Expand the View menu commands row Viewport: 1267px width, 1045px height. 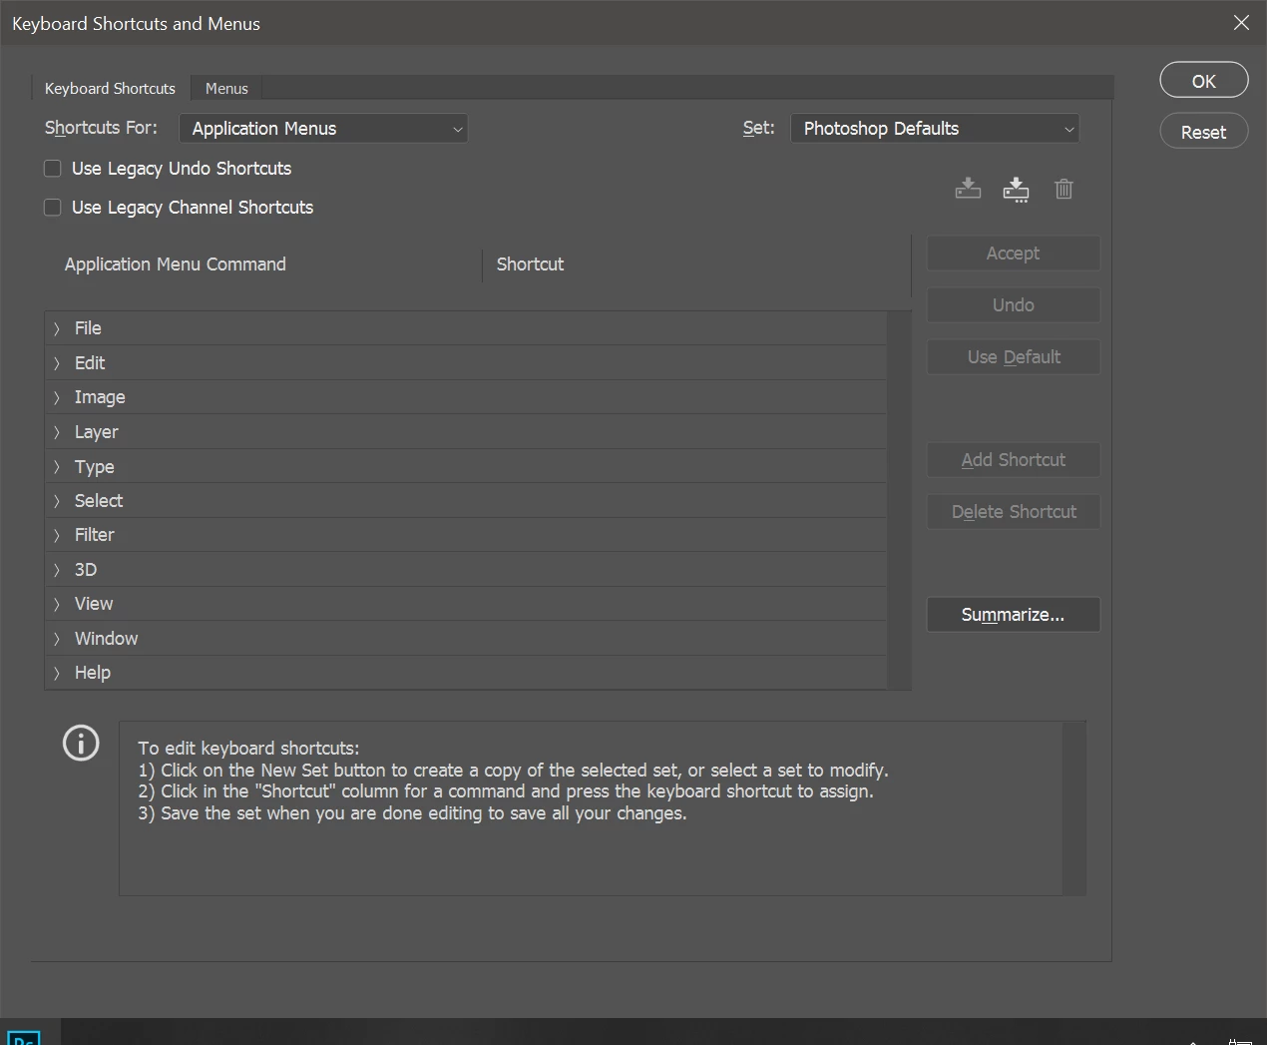click(465, 604)
